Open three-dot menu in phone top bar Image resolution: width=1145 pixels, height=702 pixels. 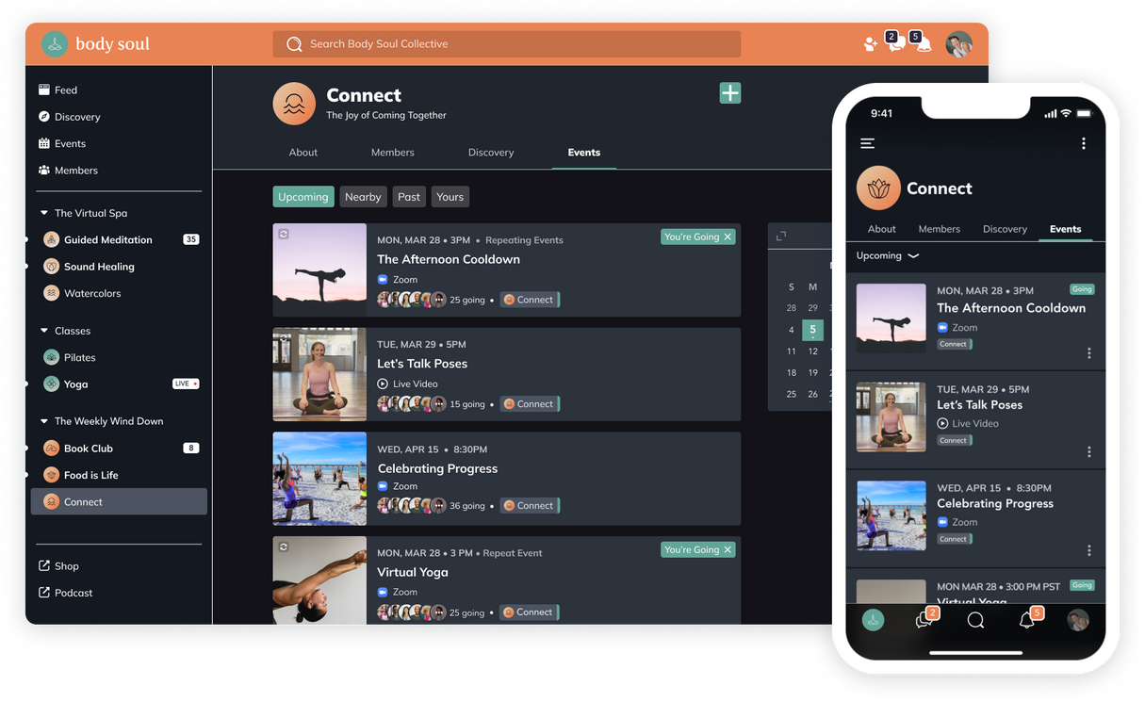point(1083,143)
